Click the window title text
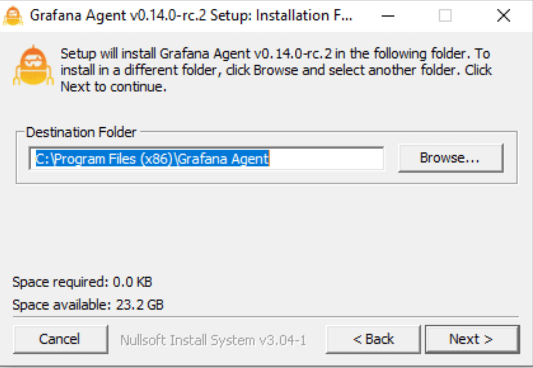Screen dimensions: 533x368 pos(191,15)
